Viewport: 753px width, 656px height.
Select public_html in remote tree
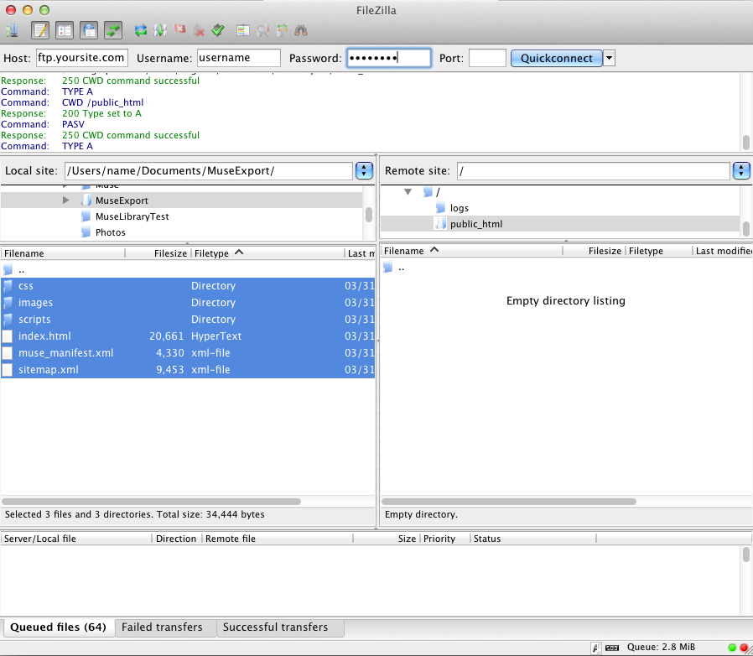[x=476, y=224]
